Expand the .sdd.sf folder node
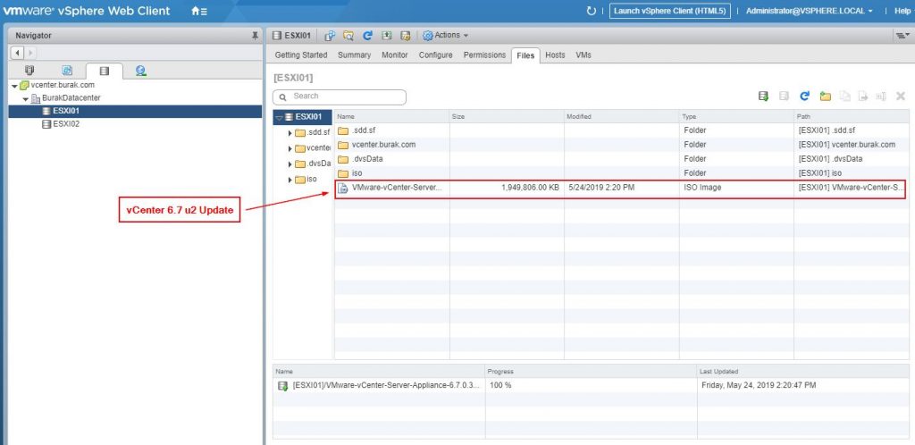Screen dimensions: 915x445 pos(290,133)
